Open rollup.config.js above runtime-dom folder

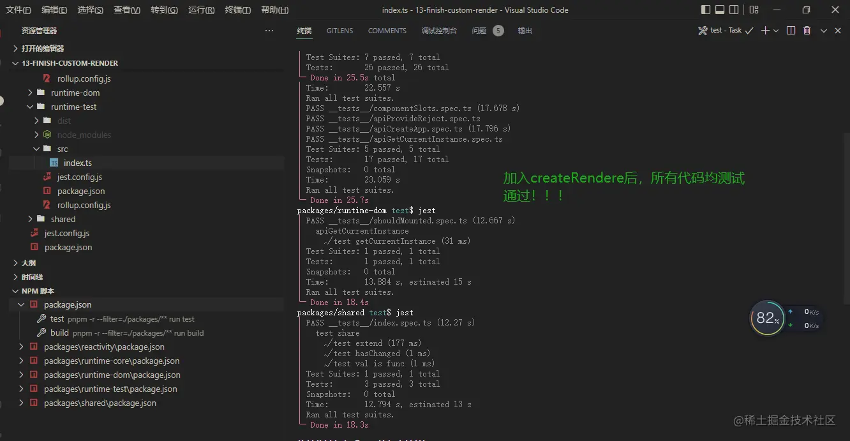point(147,78)
